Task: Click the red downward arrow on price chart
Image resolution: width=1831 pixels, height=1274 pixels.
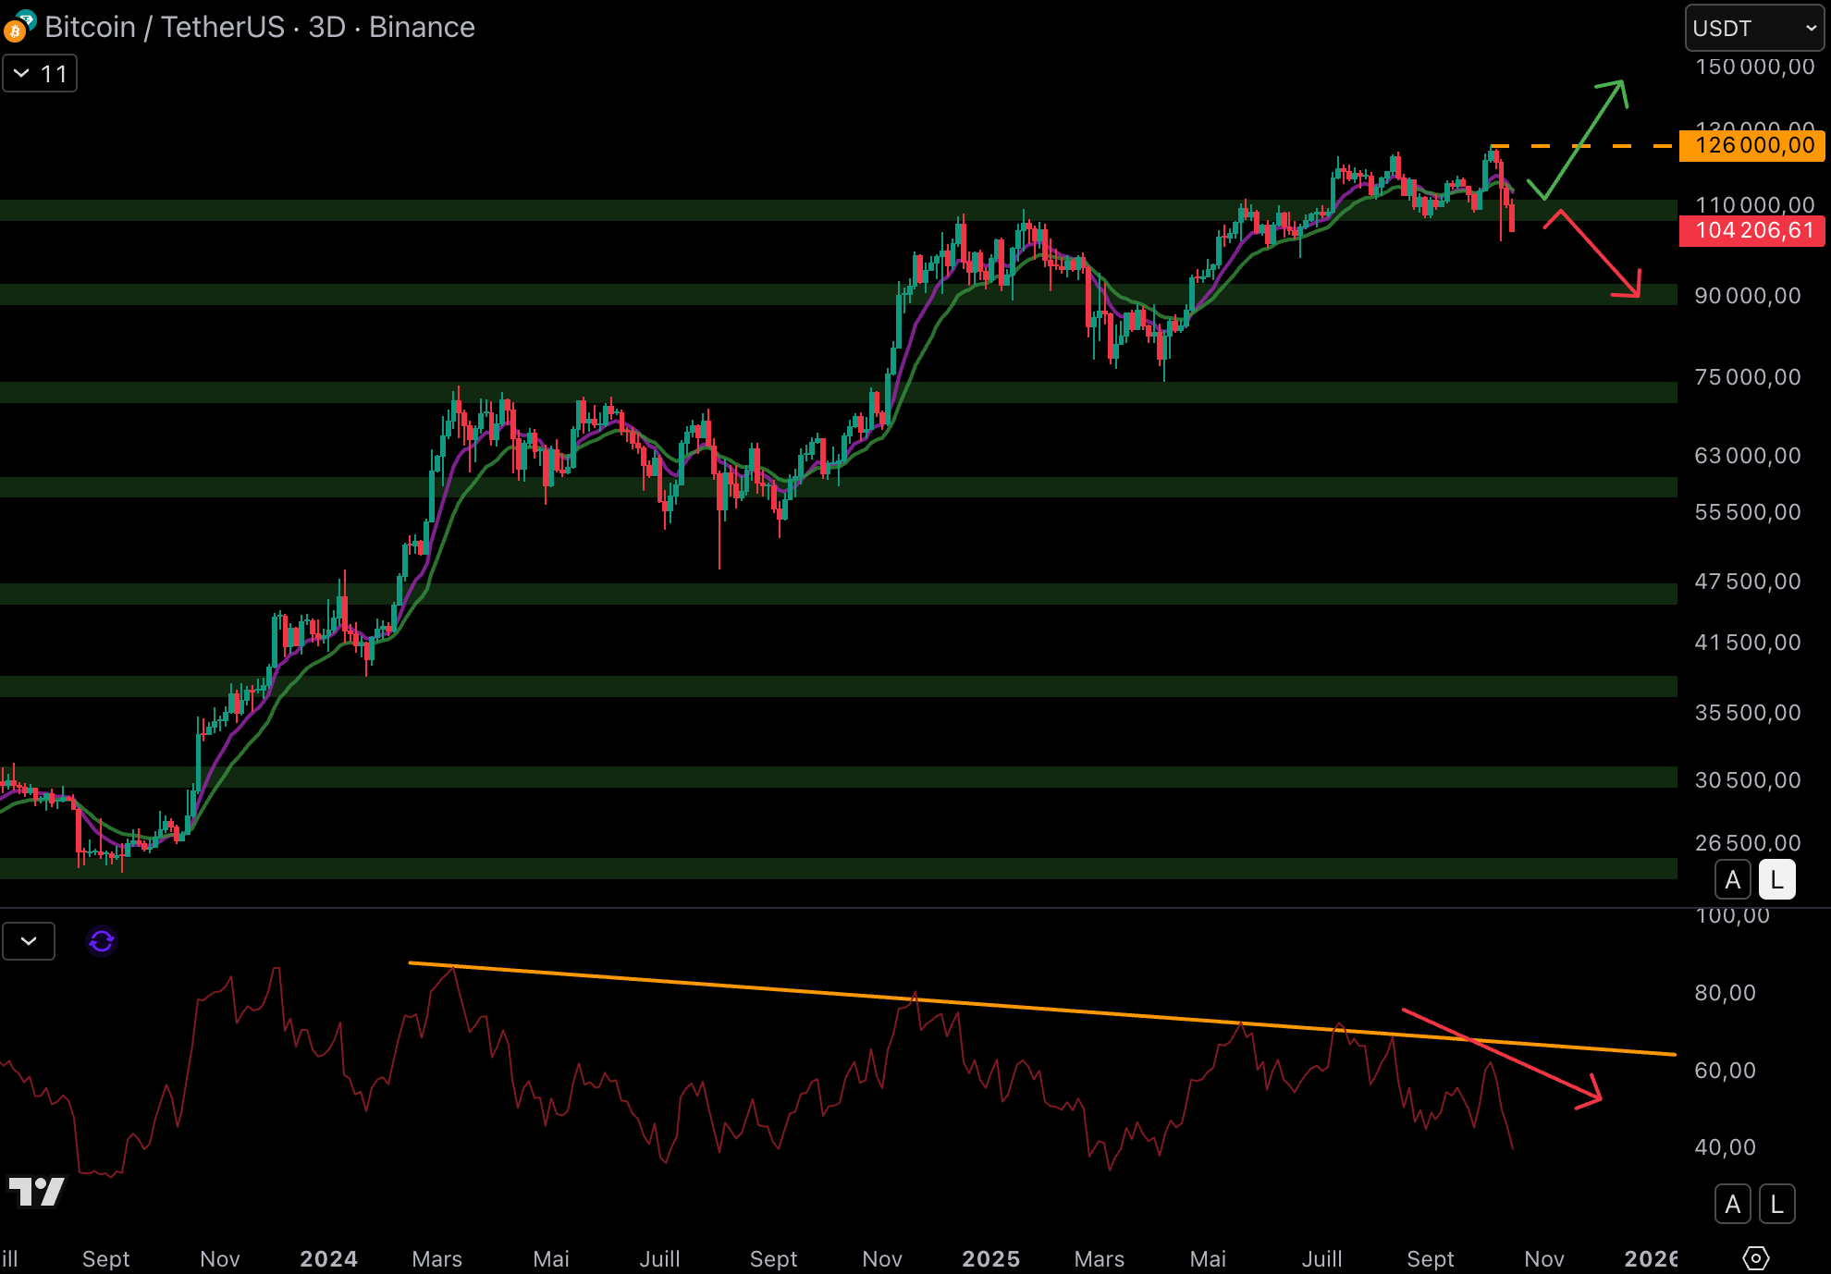Action: (x=1597, y=252)
